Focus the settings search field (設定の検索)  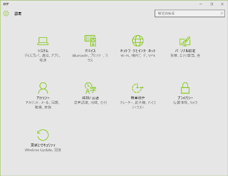coord(190,13)
